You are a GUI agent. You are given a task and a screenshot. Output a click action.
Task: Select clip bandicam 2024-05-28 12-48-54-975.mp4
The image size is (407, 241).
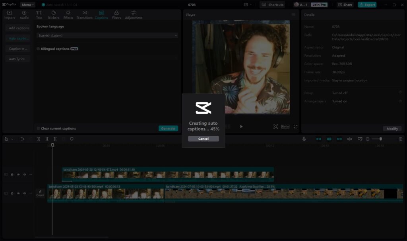click(x=168, y=174)
